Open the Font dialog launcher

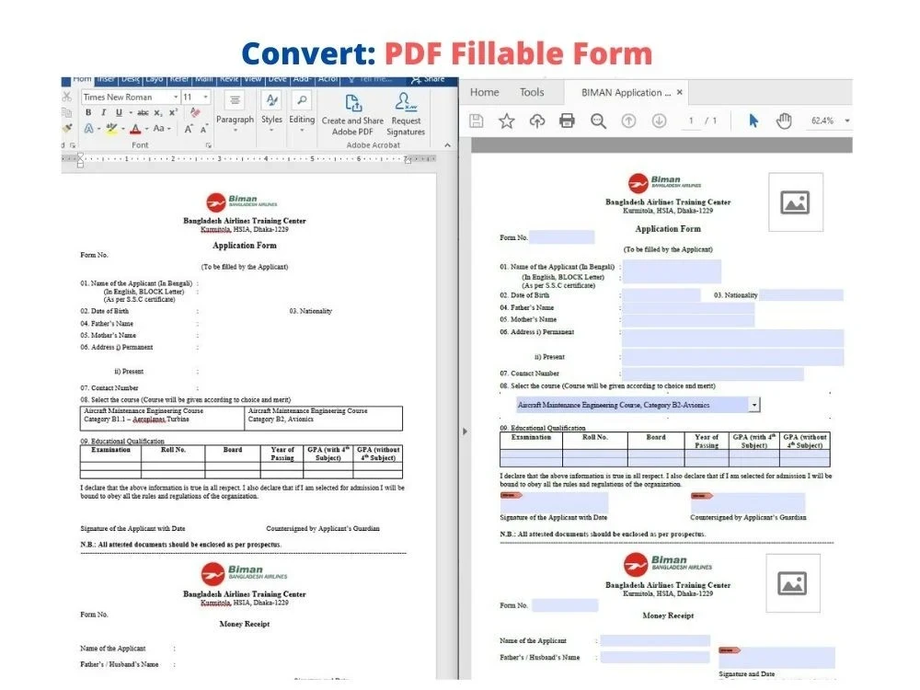208,145
